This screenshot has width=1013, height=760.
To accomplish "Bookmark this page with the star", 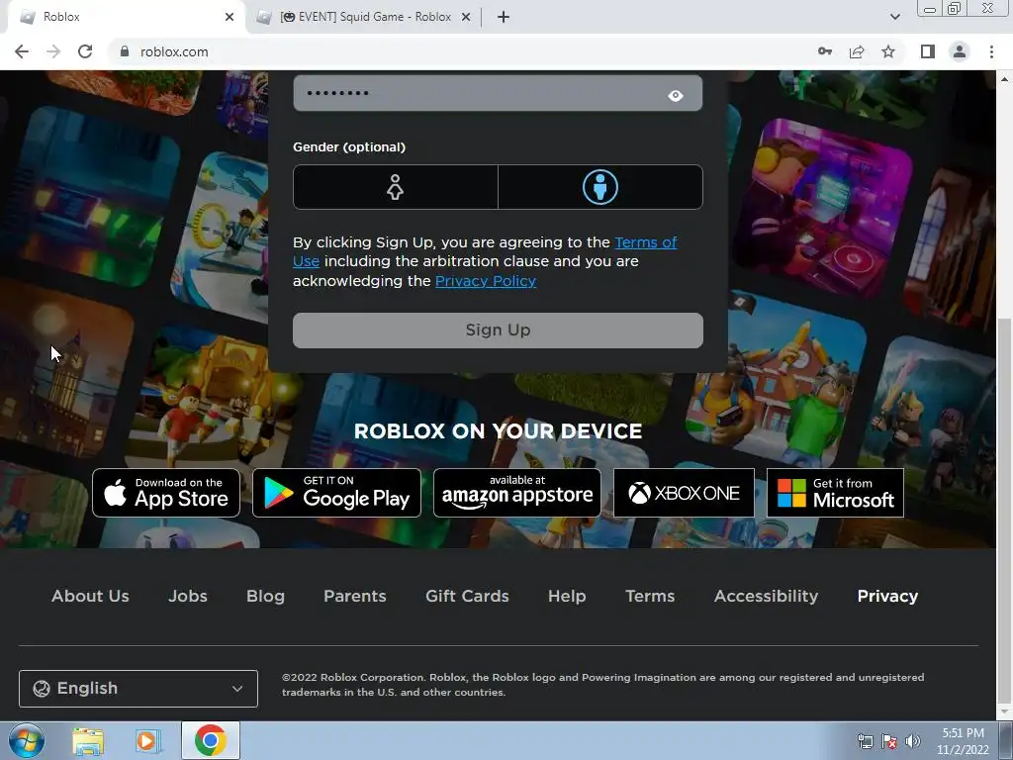I will point(888,51).
